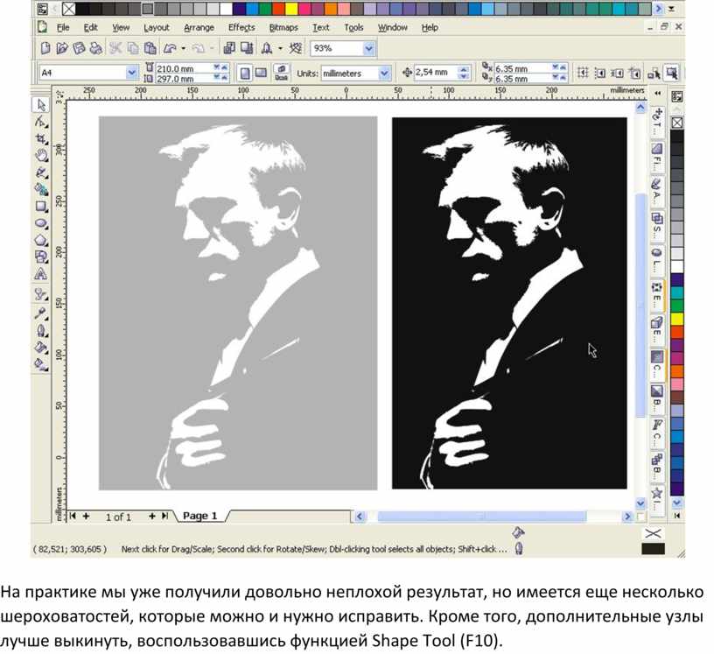Screen dimensions: 714x654
Task: Open the Edit menu
Action: tap(90, 27)
